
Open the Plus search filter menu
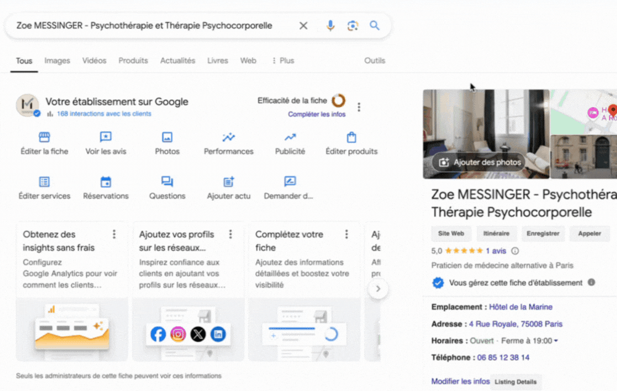click(x=283, y=61)
